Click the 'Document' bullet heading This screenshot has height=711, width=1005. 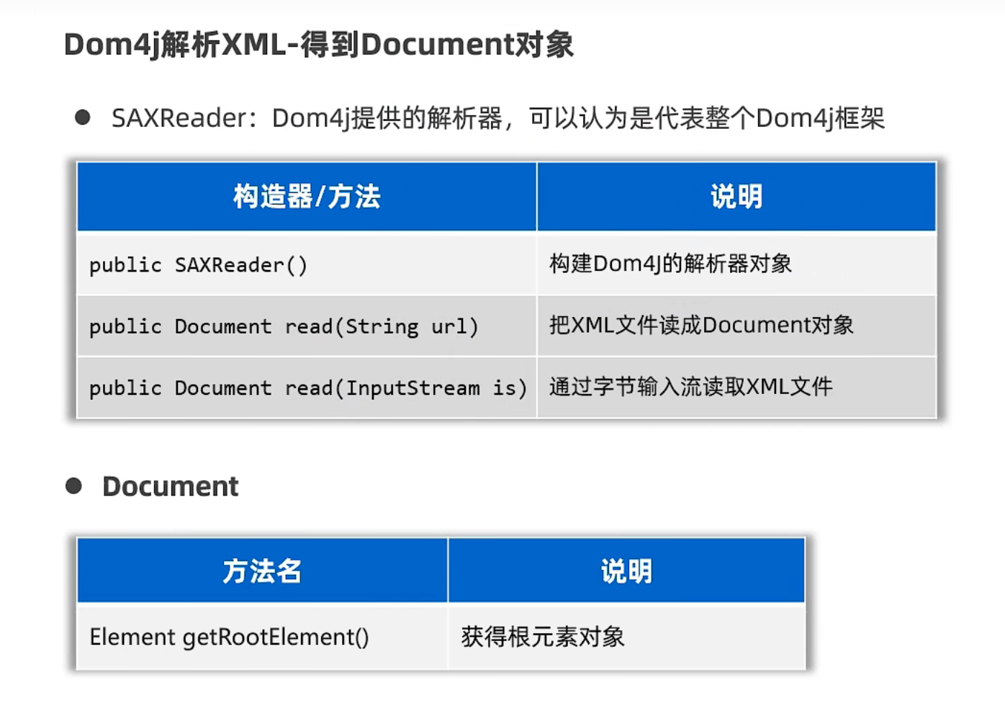(x=170, y=486)
